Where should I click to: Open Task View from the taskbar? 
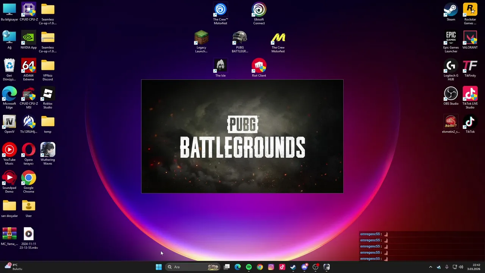pyautogui.click(x=227, y=267)
